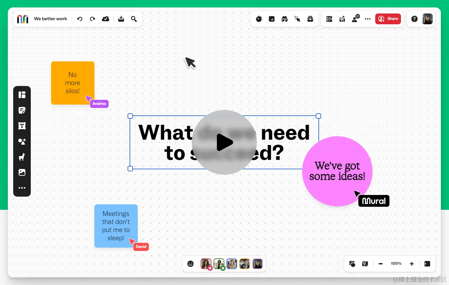Play the video overlay
Image resolution: width=449 pixels, height=285 pixels.
[224, 142]
